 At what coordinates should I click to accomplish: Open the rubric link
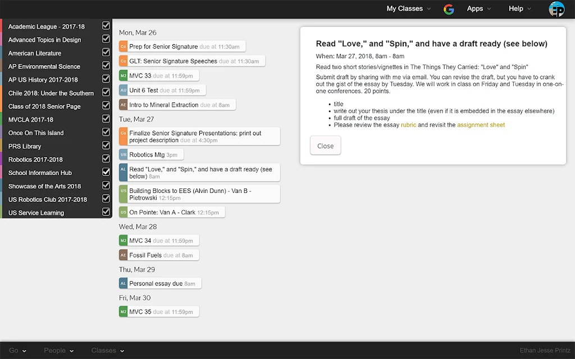[408, 125]
